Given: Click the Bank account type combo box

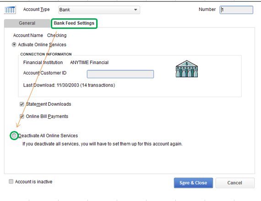Looking at the screenshot, I should [99, 10].
